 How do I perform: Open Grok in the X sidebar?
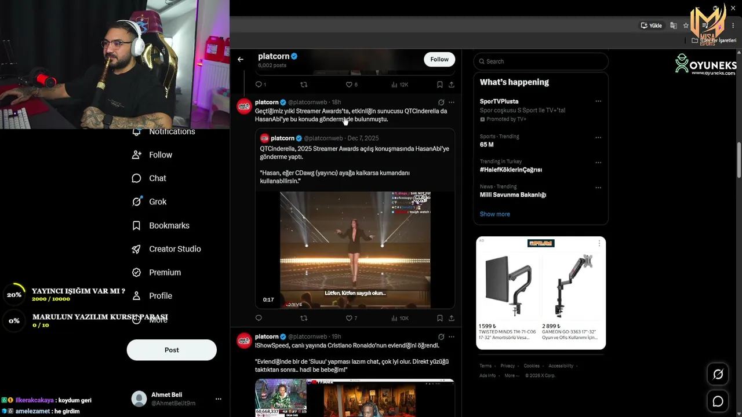tap(149, 202)
